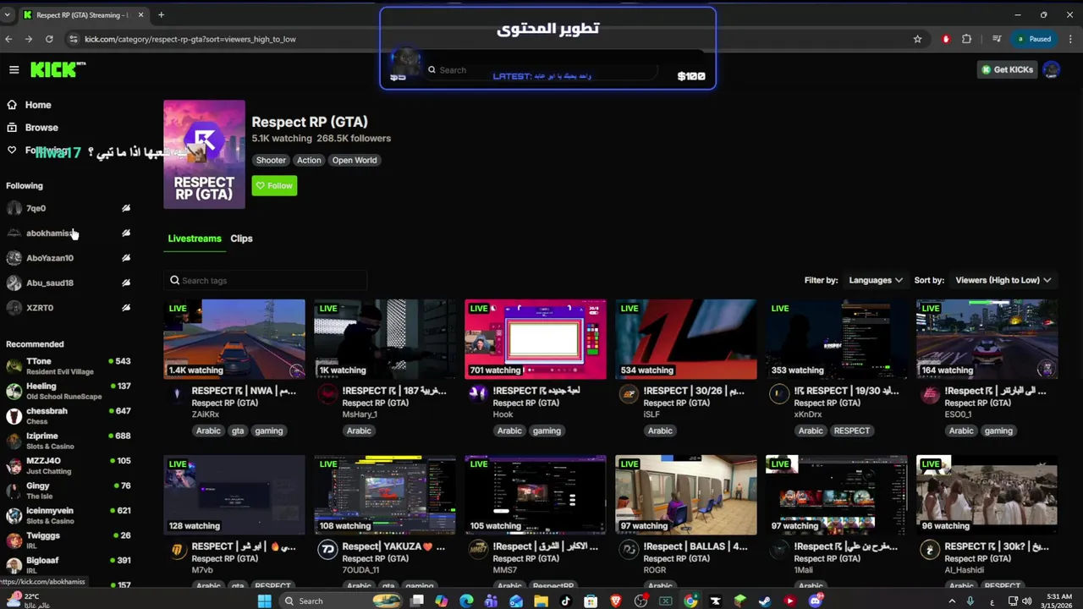Select Respect RP (GTA) browser tab

[x=83, y=14]
